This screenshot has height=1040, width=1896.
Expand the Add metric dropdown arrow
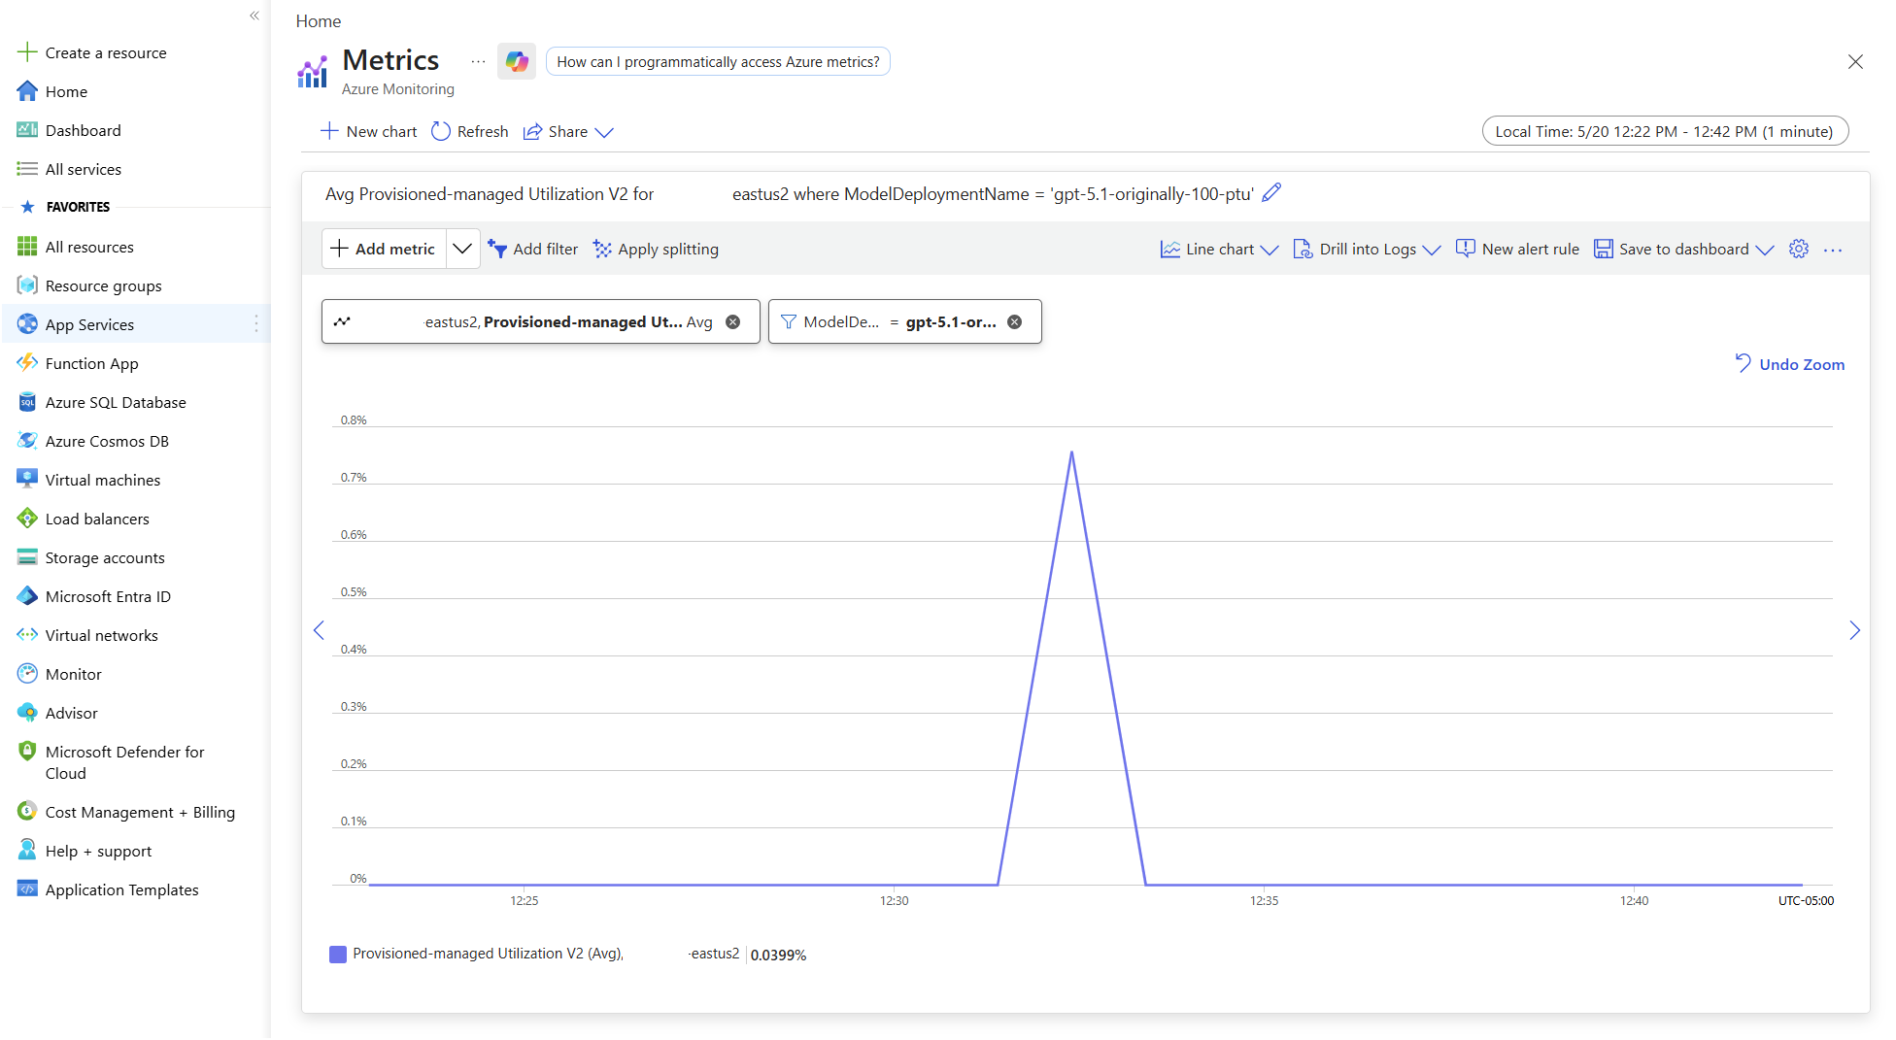462,250
